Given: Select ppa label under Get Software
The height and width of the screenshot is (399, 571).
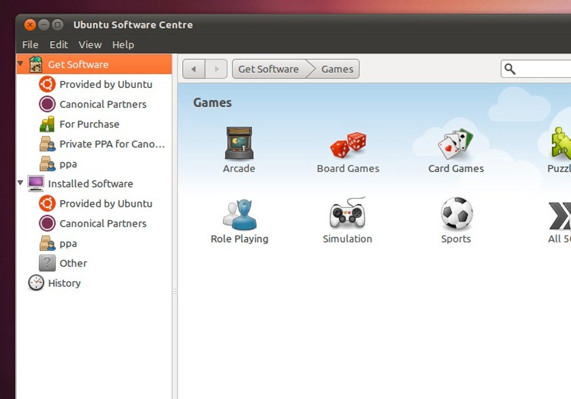Looking at the screenshot, I should [68, 164].
